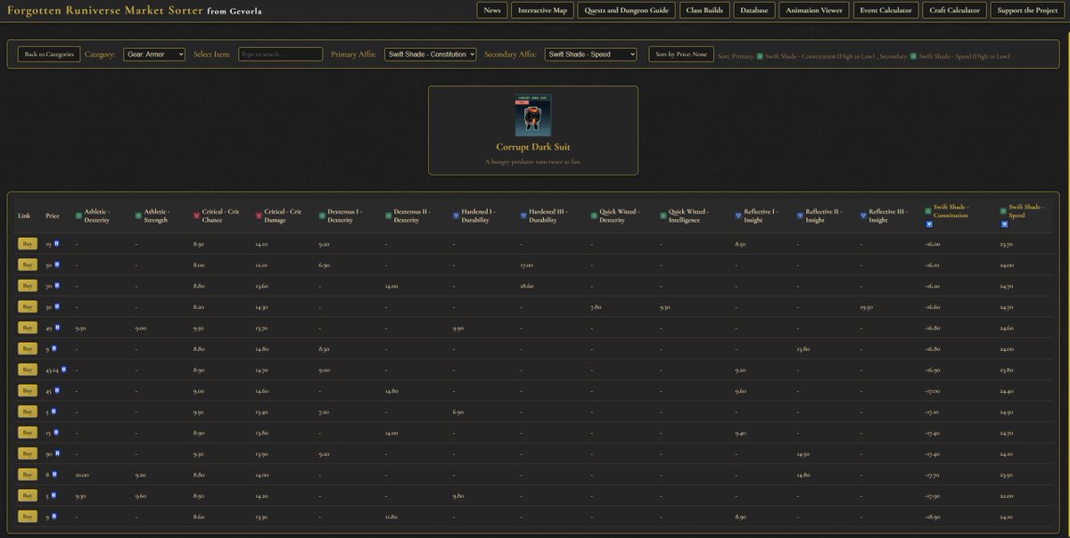Click the currency icon beside price 19
This screenshot has height=538, width=1070.
tap(58, 243)
